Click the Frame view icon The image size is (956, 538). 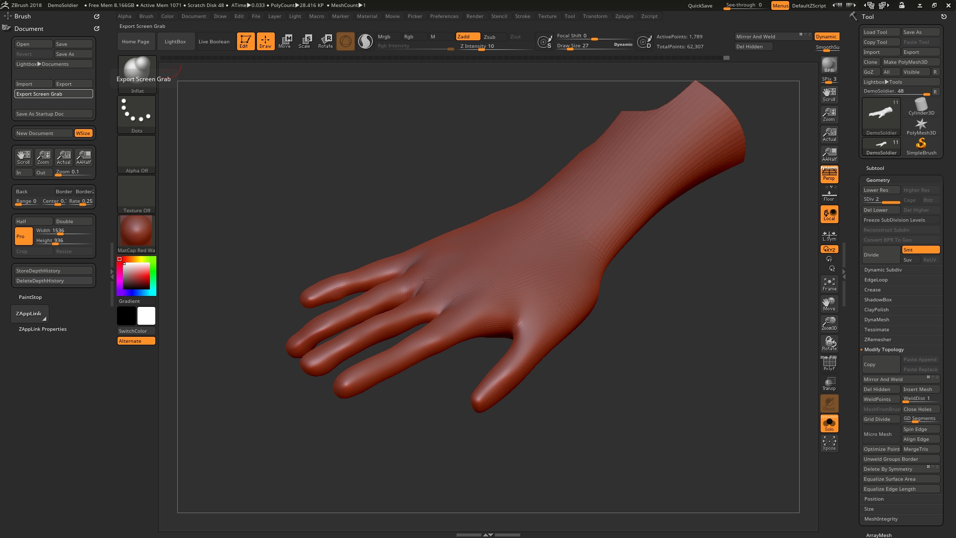tap(829, 284)
